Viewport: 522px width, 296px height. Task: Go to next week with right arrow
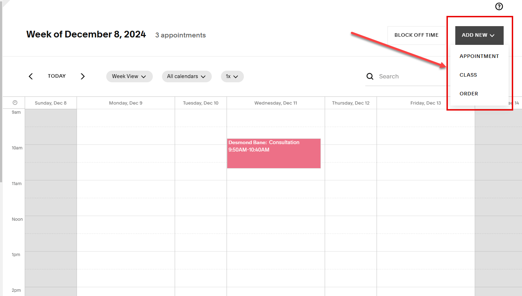[83, 76]
